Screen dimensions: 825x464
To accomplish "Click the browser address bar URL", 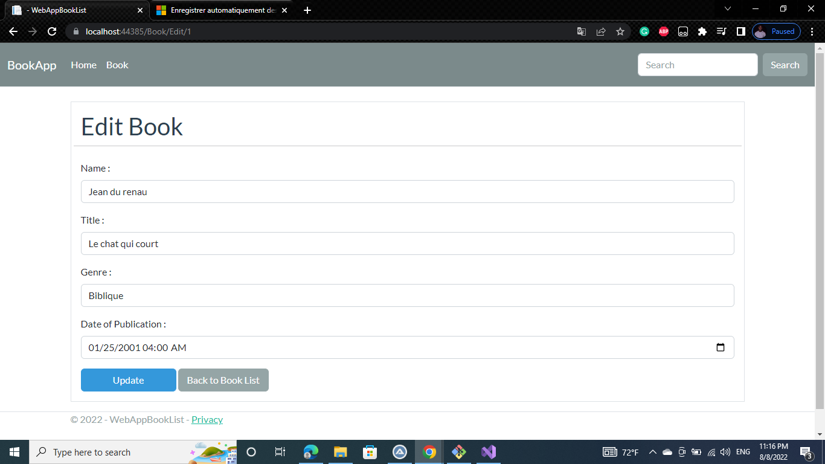I will coord(138,31).
